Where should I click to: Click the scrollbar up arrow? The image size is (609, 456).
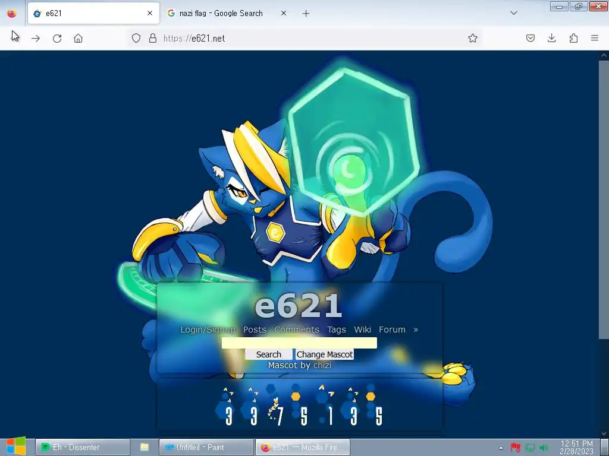pyautogui.click(x=604, y=55)
